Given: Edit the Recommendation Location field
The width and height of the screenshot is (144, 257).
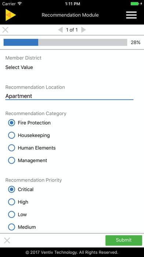Looking at the screenshot, I should (69, 96).
